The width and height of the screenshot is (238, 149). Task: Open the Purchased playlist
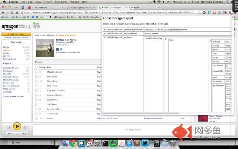tap(8, 71)
